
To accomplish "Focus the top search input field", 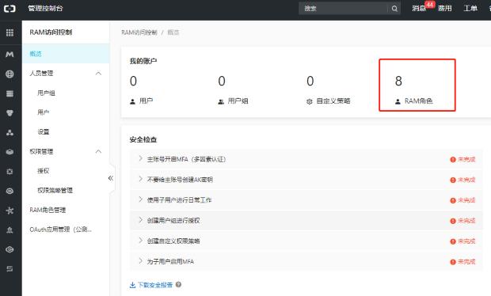I will point(344,9).
